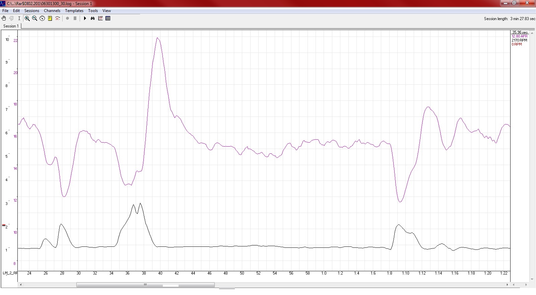Open the Tools menu

[x=93, y=11]
